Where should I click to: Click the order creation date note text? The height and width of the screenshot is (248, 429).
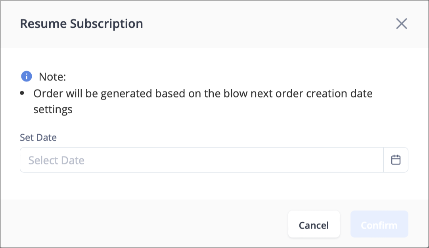click(x=203, y=101)
